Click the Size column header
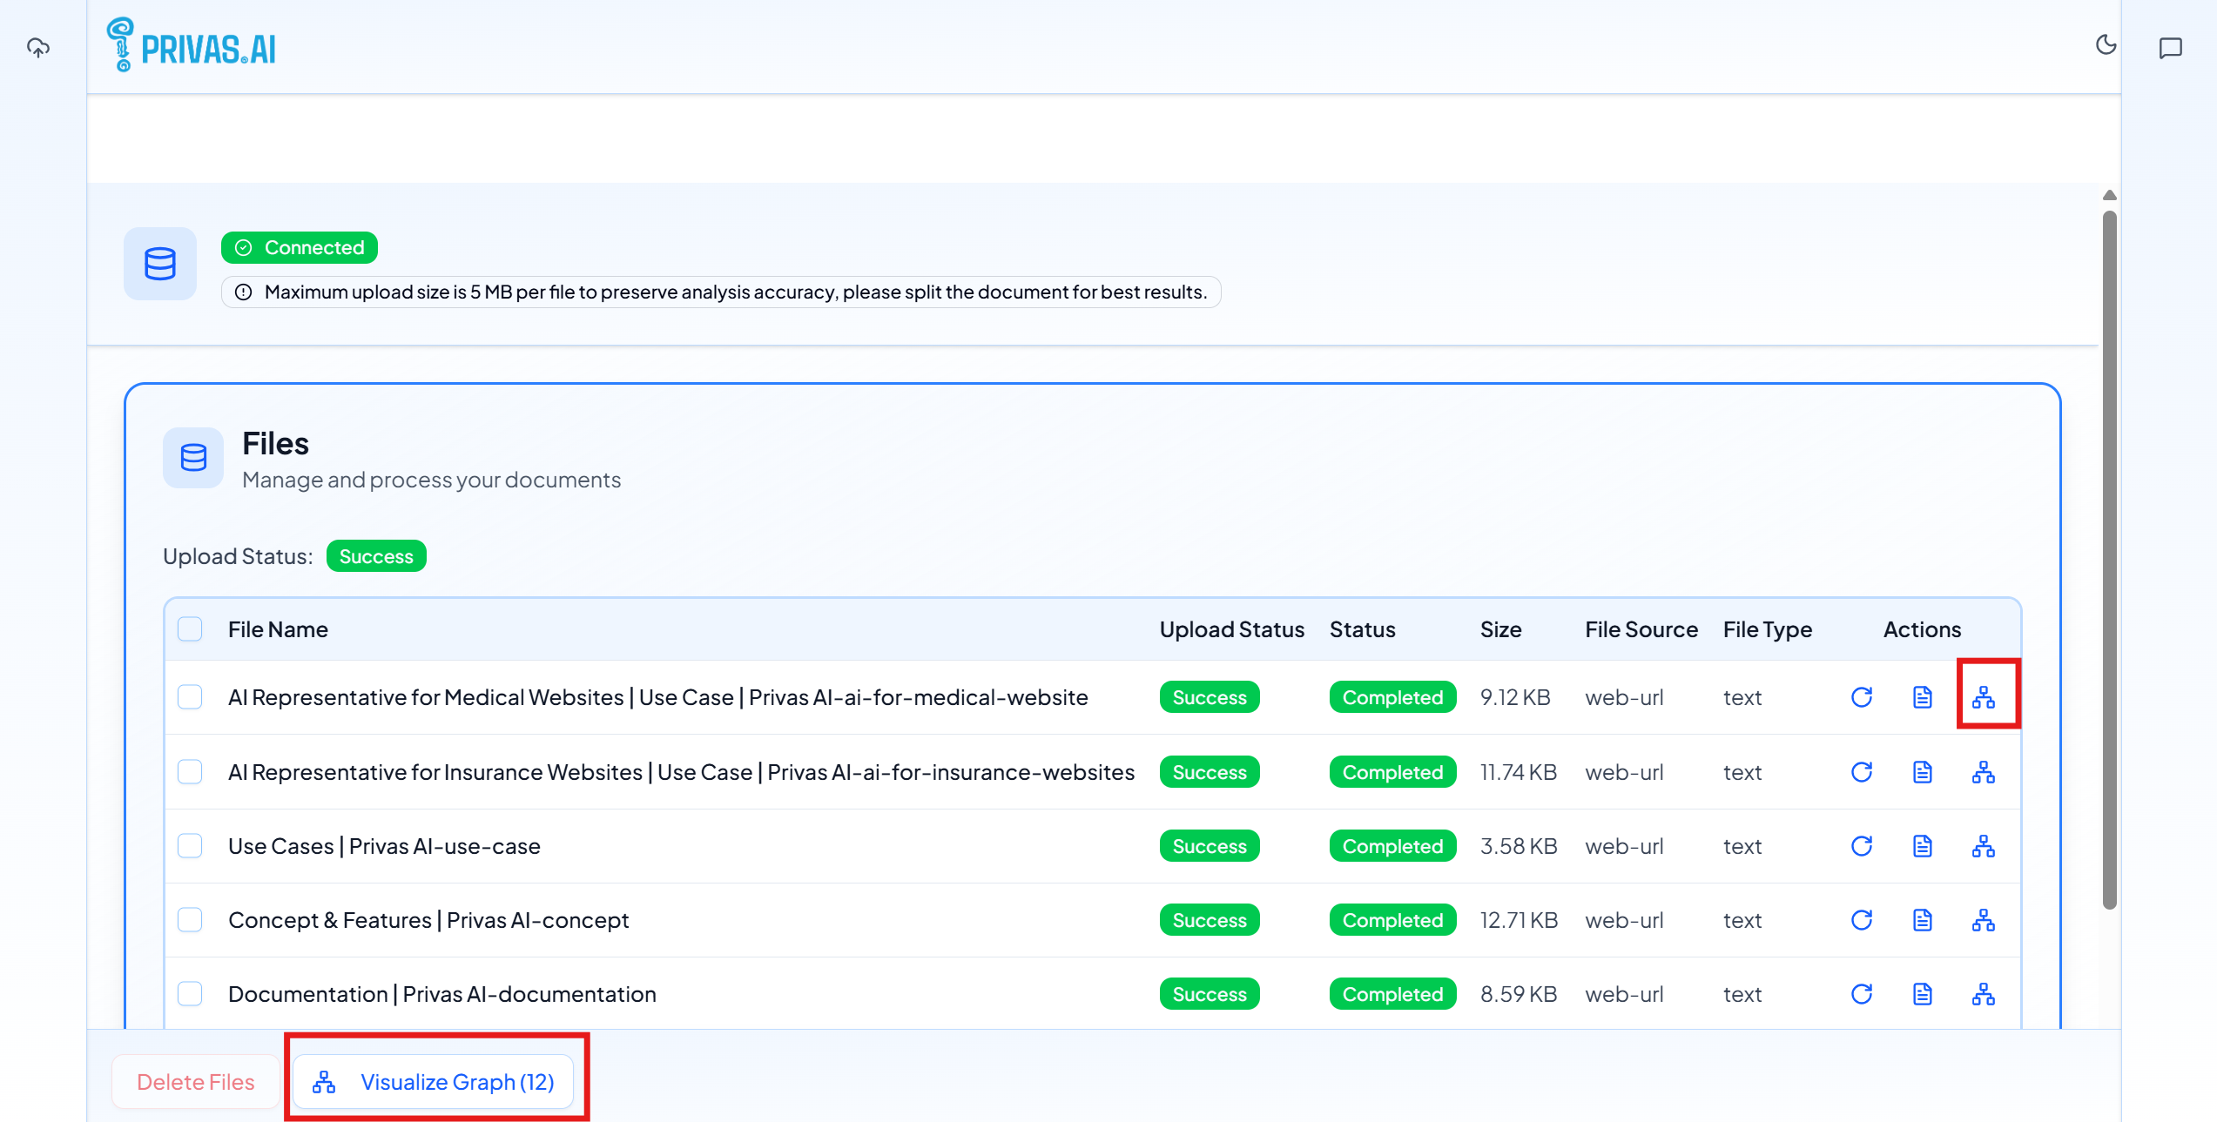 [1501, 629]
